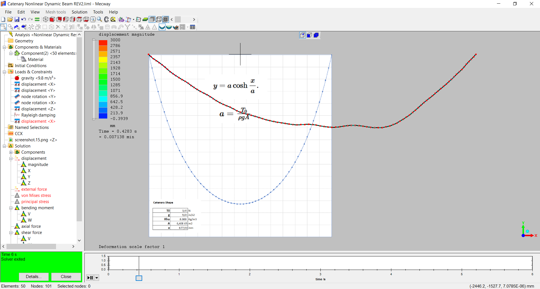The width and height of the screenshot is (540, 289).
Task: Open the show/hide mask icon
Action: tap(121, 19)
